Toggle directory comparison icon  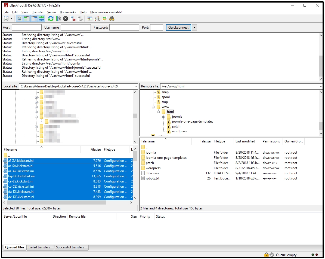point(97,19)
